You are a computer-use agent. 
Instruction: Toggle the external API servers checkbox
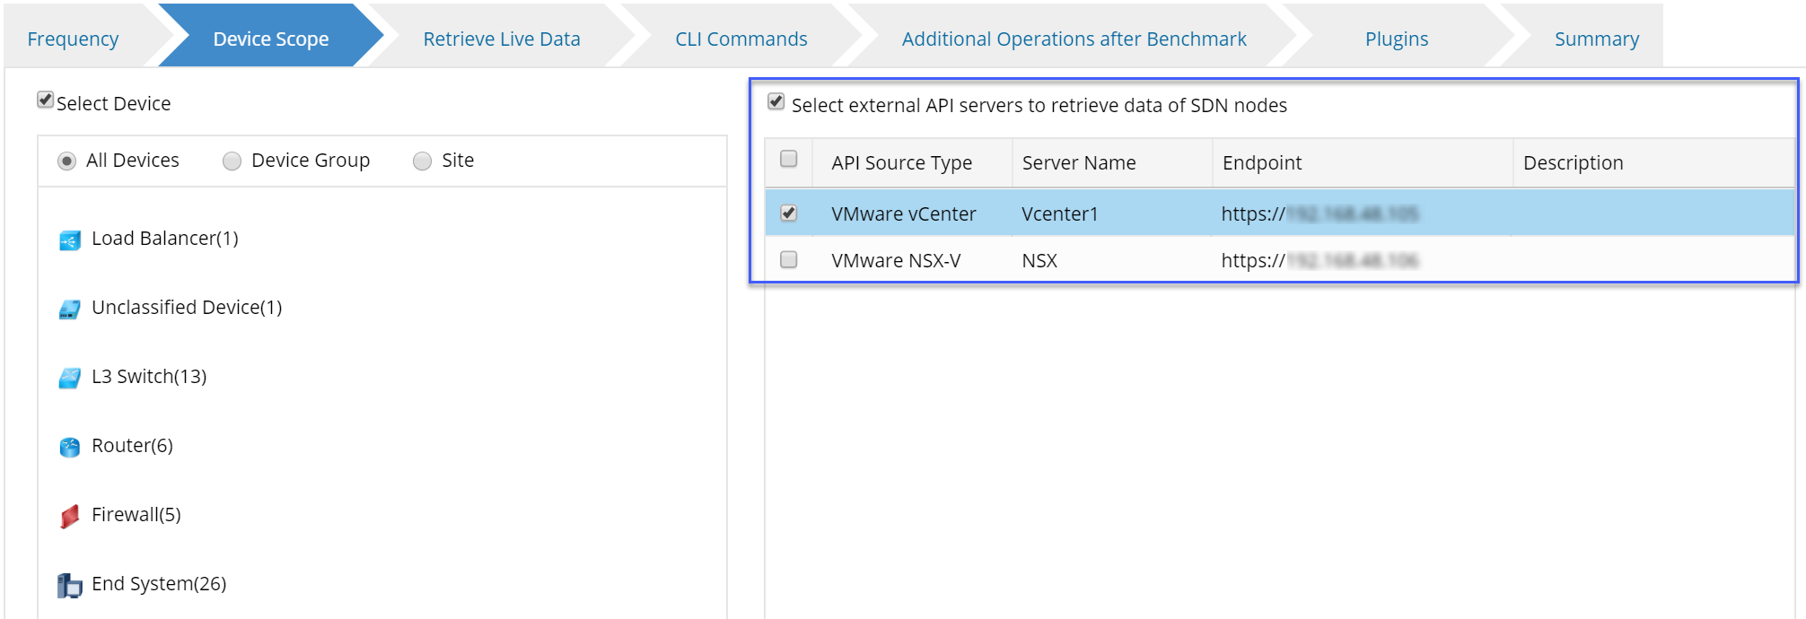click(x=776, y=101)
